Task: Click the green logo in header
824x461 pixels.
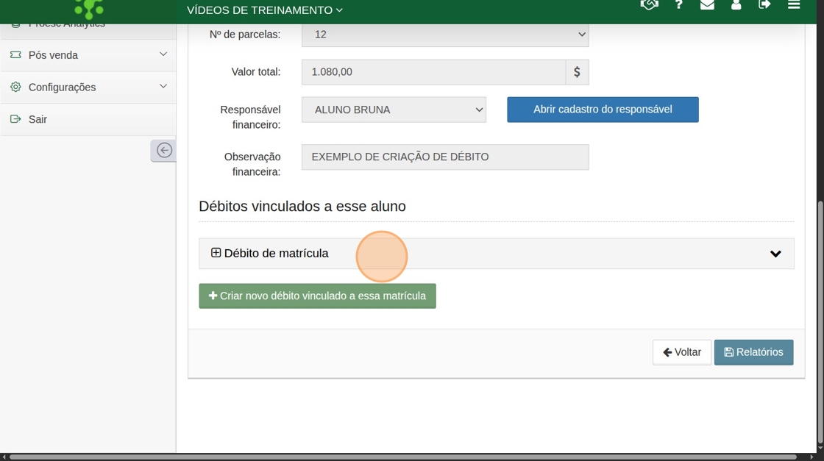Action: click(89, 9)
